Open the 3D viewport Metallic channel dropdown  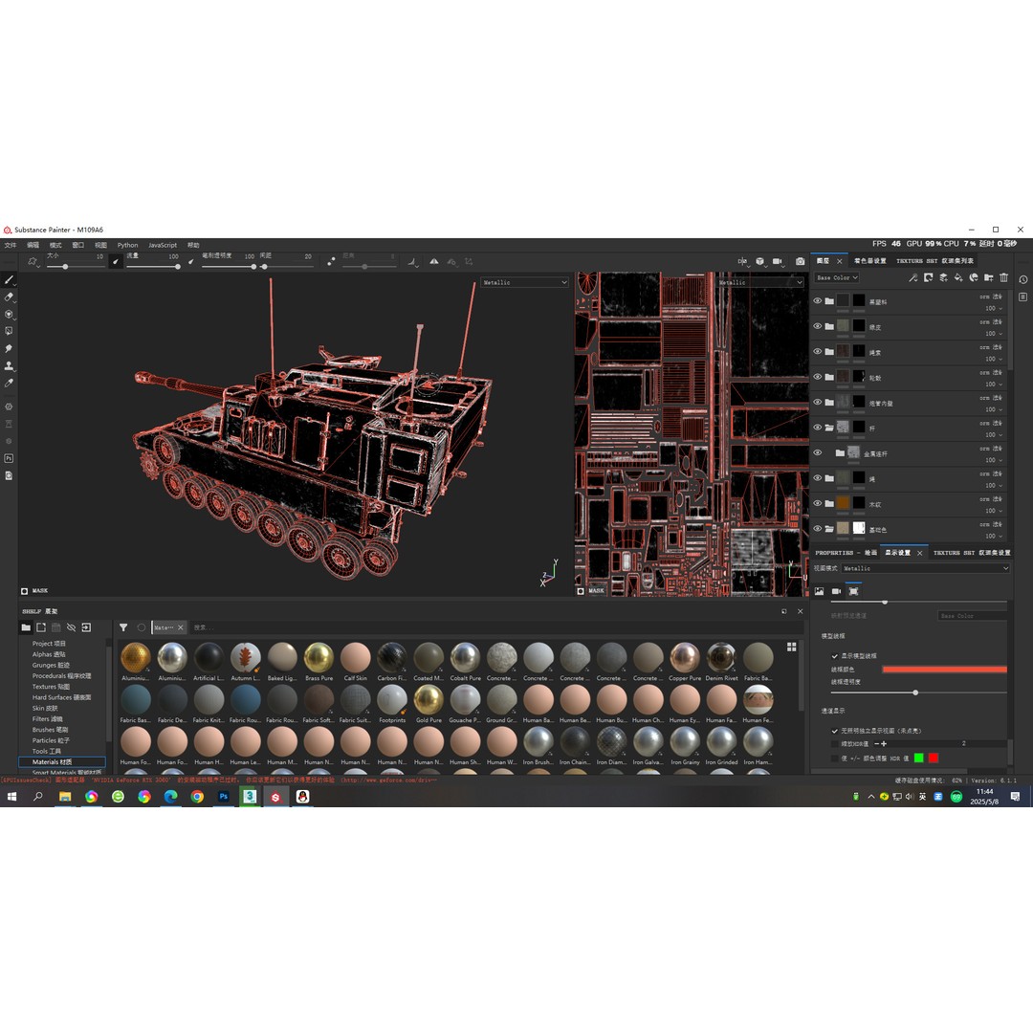pyautogui.click(x=524, y=282)
